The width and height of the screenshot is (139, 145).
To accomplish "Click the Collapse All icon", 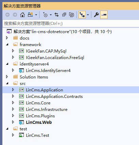I will click(x=64, y=15).
